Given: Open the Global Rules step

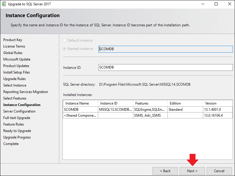Looking at the screenshot, I should click(x=13, y=53).
